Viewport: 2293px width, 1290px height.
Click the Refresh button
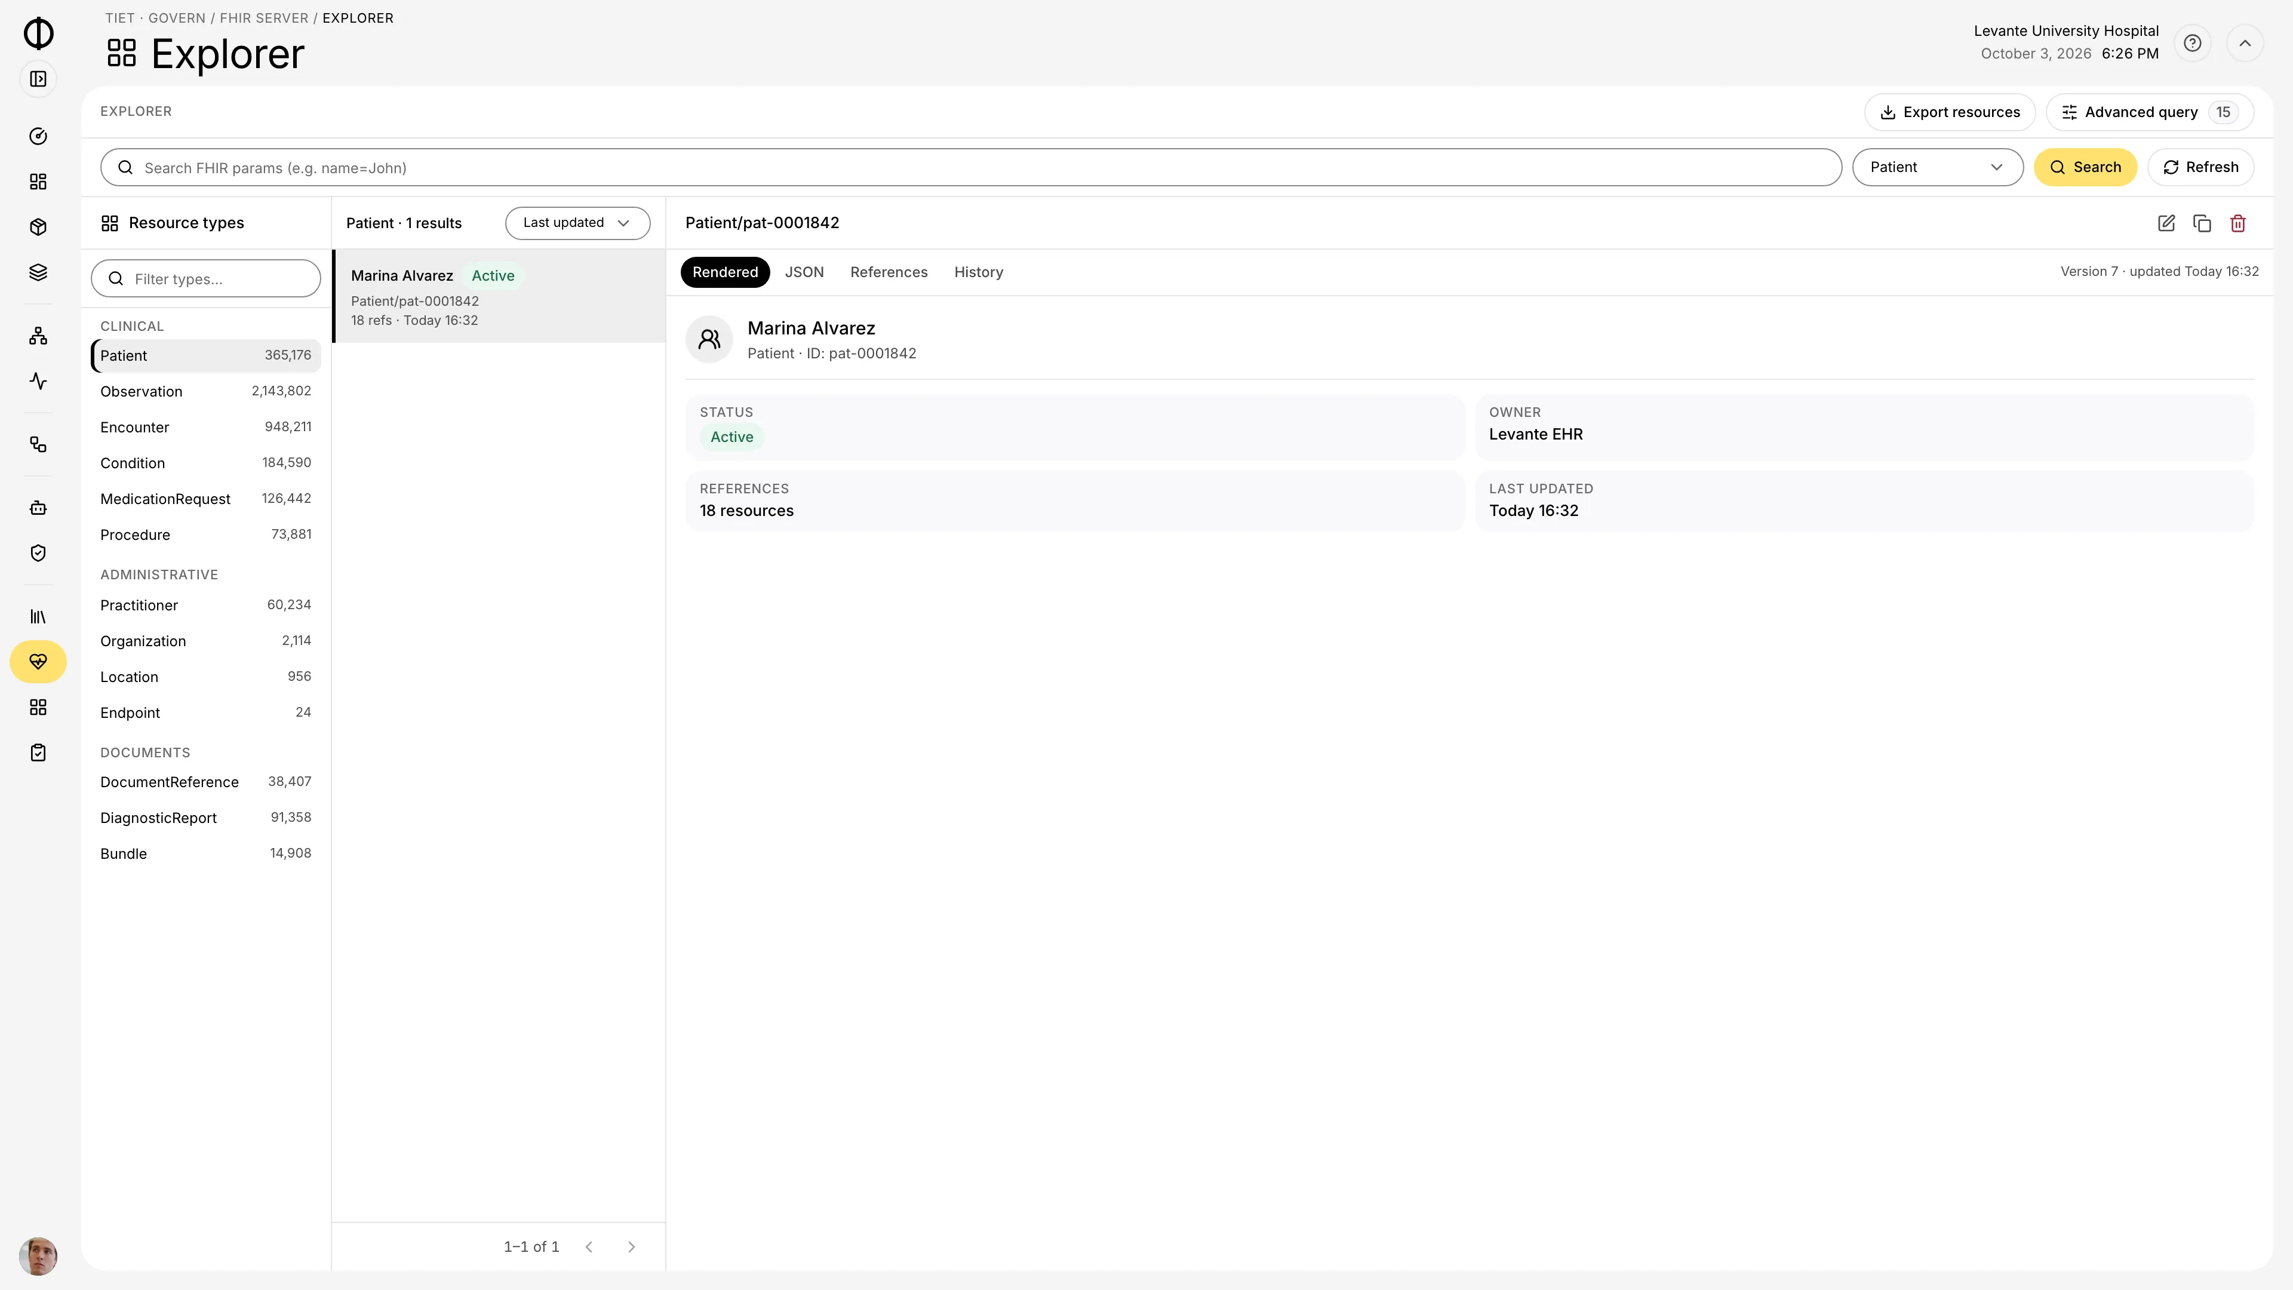click(x=2200, y=167)
